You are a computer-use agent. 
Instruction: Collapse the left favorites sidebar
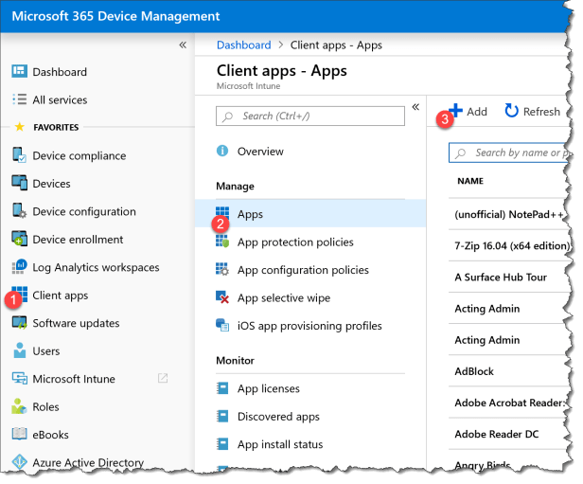coord(183,45)
